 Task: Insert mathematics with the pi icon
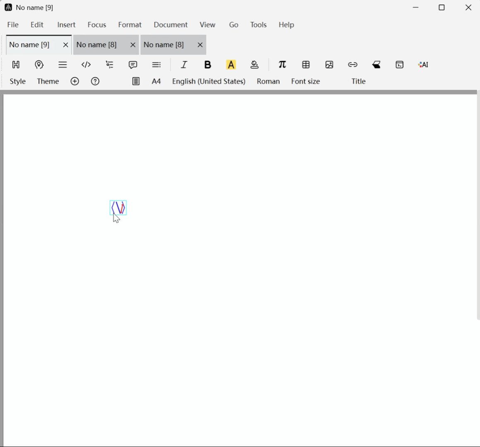(282, 65)
